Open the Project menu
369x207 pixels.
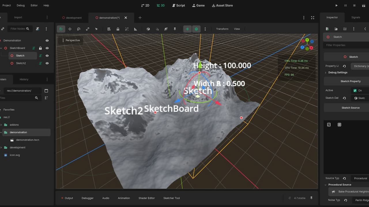click(6, 5)
